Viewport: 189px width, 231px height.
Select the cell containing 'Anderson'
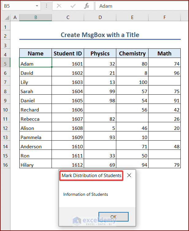pos(36,145)
